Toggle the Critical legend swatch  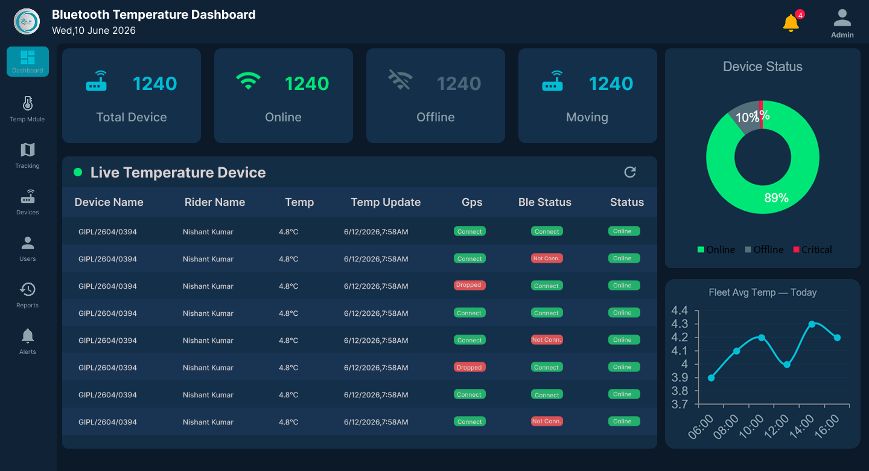797,249
